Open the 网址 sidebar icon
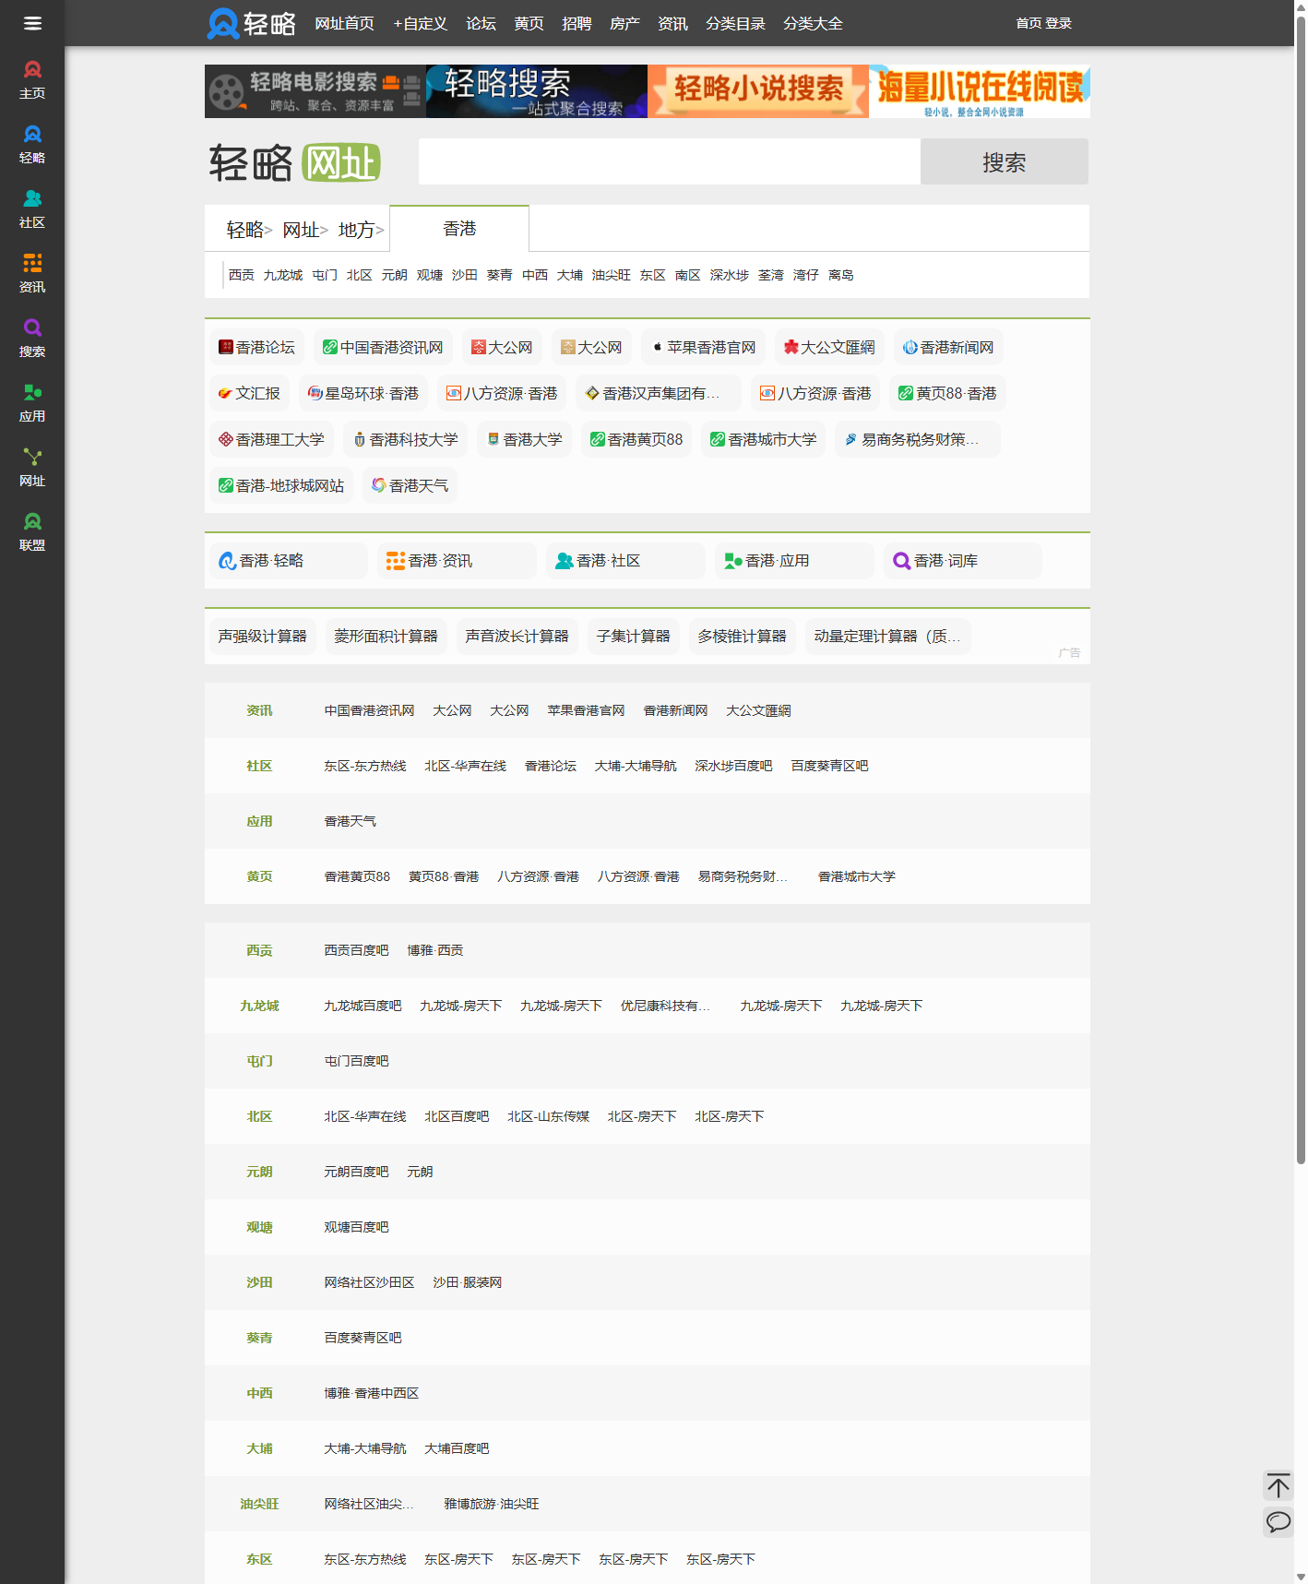1308x1584 pixels. pyautogui.click(x=32, y=467)
